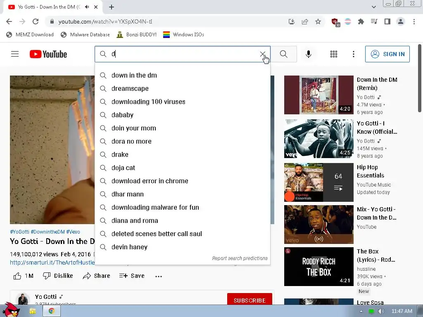Image resolution: width=423 pixels, height=317 pixels.
Task: Open Hip Hop Essentials playlist thumbnail
Action: click(x=318, y=182)
